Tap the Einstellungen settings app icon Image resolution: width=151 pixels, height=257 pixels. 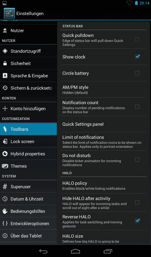click(x=9, y=13)
